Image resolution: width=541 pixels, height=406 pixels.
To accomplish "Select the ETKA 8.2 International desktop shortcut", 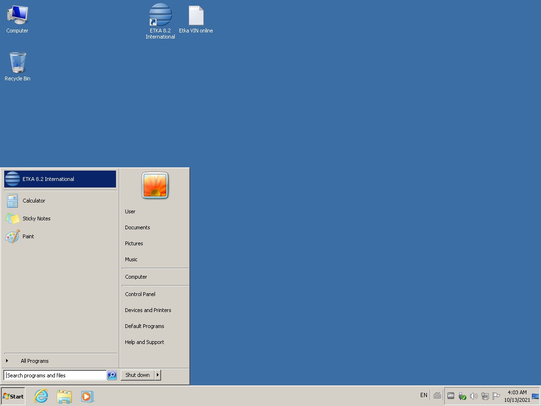I will coord(160,21).
